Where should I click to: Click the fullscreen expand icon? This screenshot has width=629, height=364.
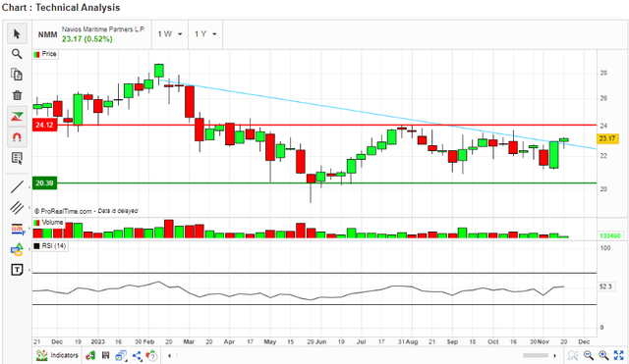tap(619, 355)
